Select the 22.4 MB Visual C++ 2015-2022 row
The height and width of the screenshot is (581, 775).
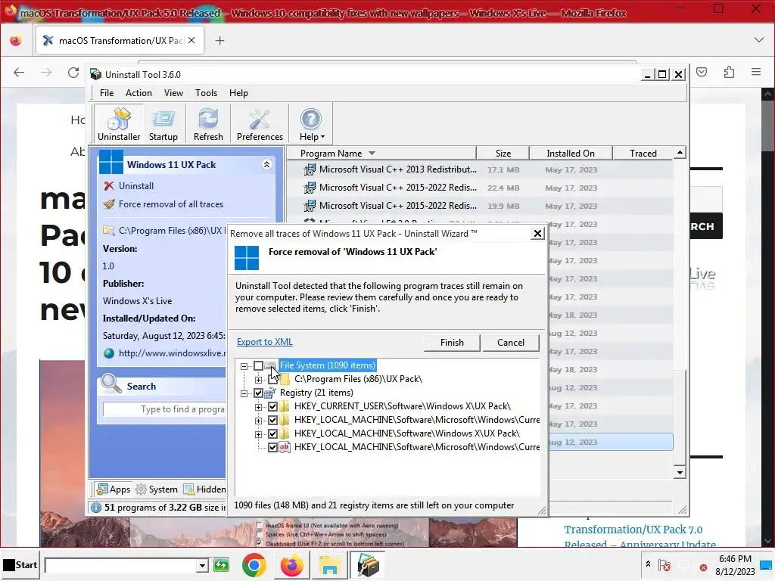click(x=479, y=188)
